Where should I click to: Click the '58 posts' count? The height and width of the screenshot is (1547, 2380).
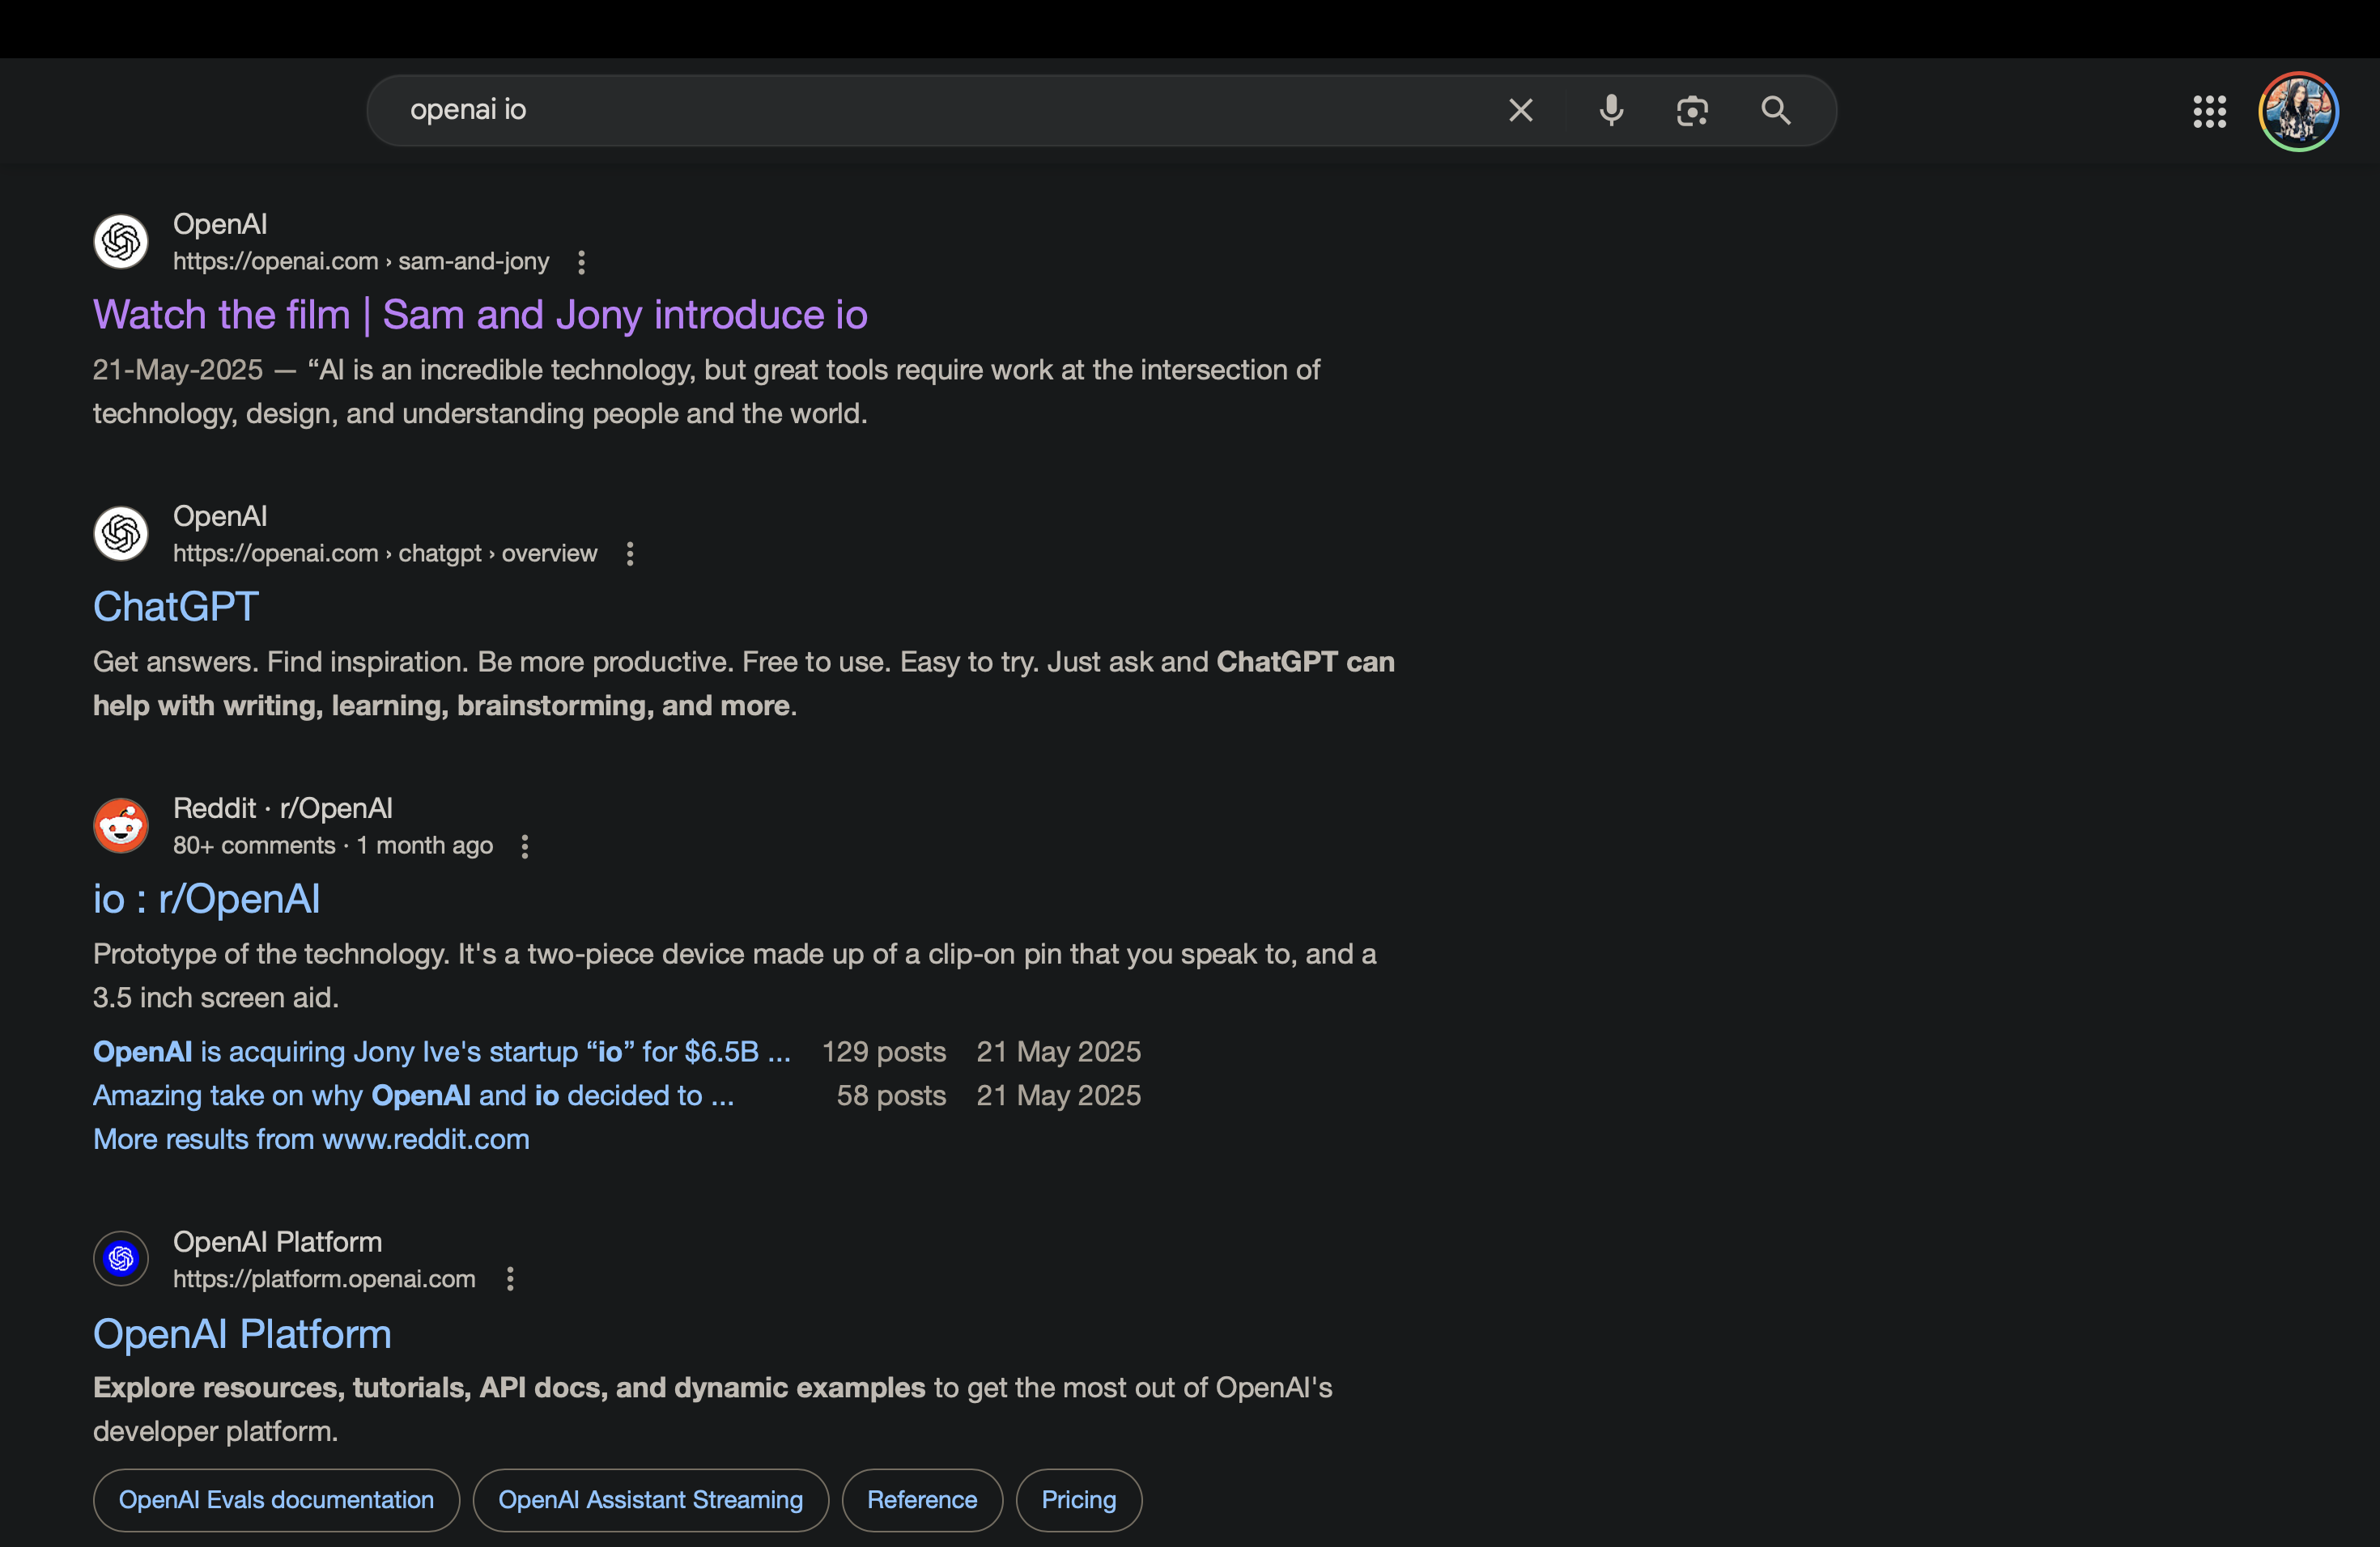coord(892,1096)
